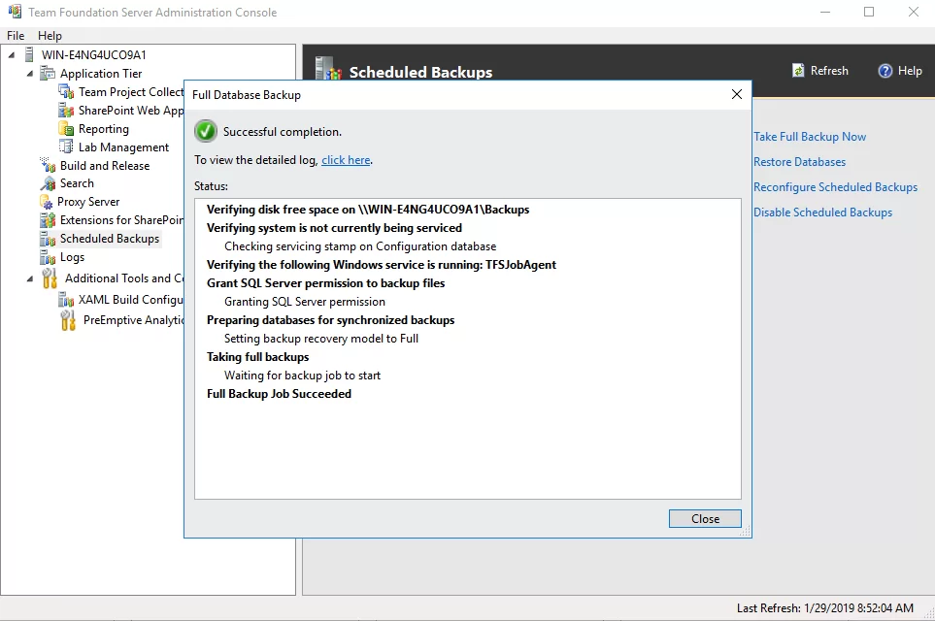Viewport: 935px width, 621px height.
Task: Close the Full Database Backup dialog with X
Action: [x=736, y=94]
